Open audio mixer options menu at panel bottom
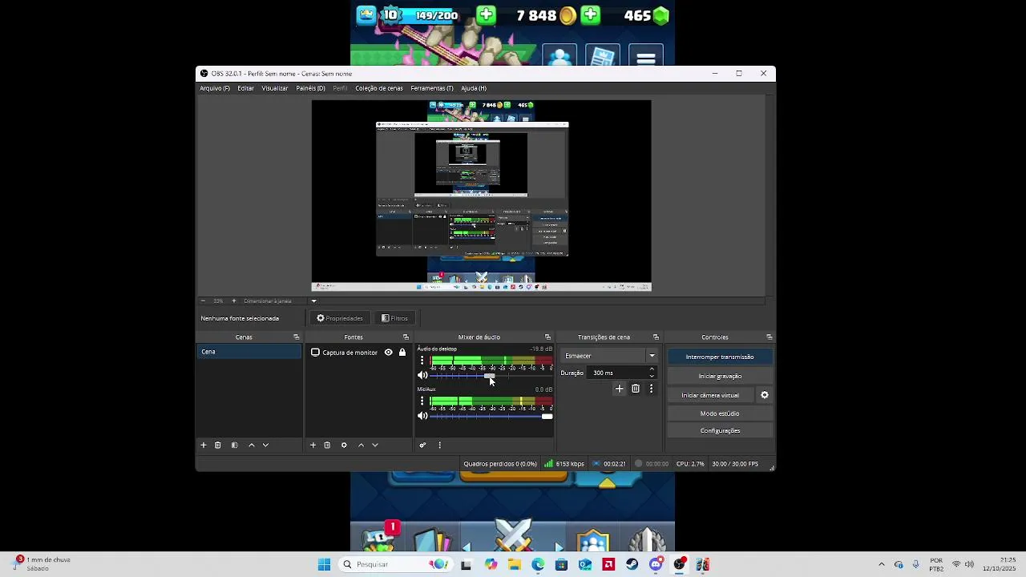 tap(439, 445)
